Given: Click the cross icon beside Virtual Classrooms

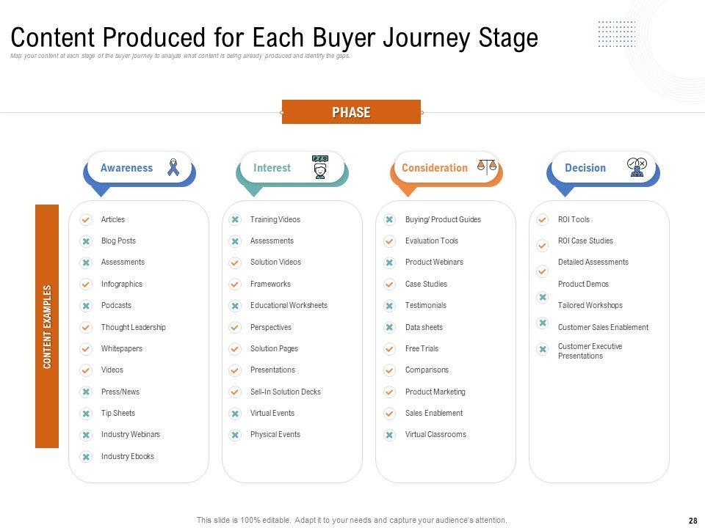Looking at the screenshot, I should click(x=389, y=435).
